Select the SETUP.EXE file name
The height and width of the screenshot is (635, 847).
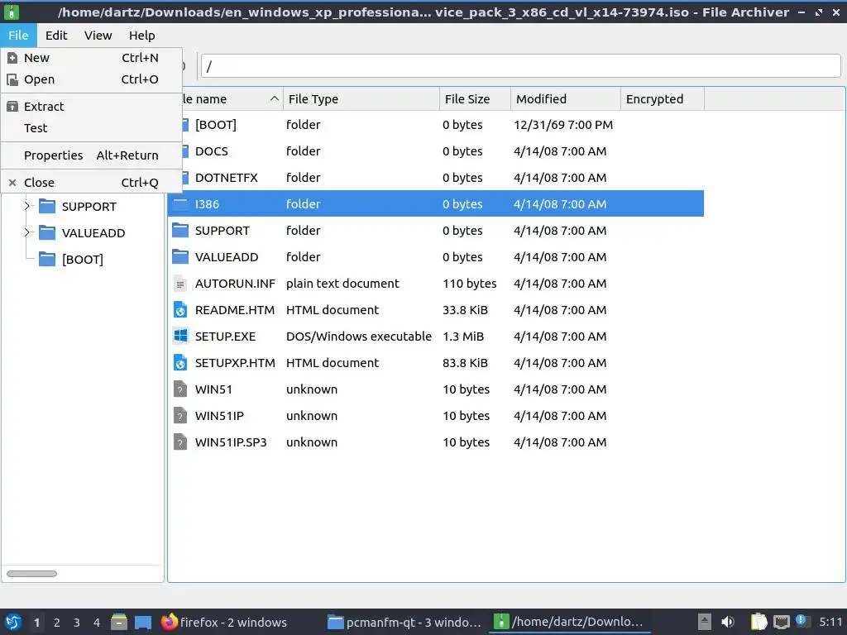pos(225,337)
